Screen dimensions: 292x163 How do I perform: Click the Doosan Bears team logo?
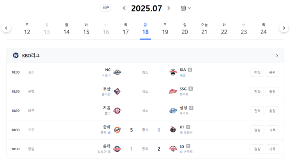pos(117,91)
